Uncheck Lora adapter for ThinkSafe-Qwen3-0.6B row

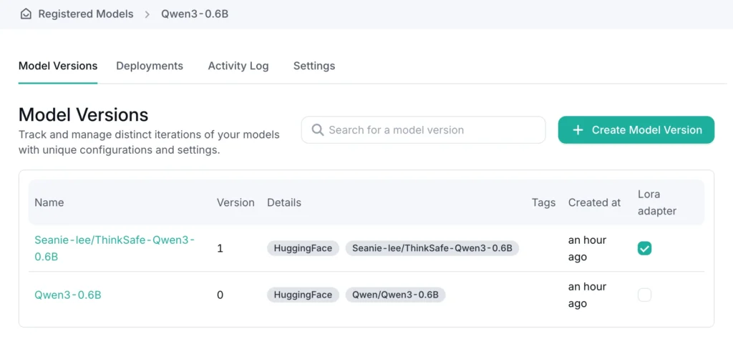[x=644, y=248]
